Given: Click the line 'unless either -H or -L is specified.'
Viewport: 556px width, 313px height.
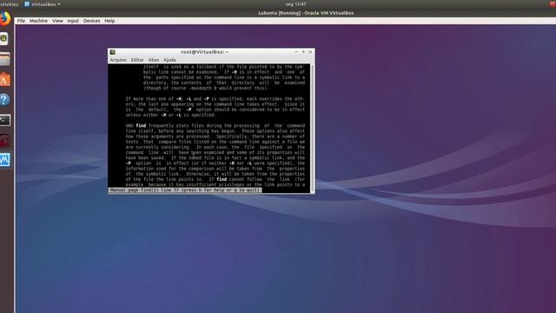Looking at the screenshot, I should [x=170, y=115].
